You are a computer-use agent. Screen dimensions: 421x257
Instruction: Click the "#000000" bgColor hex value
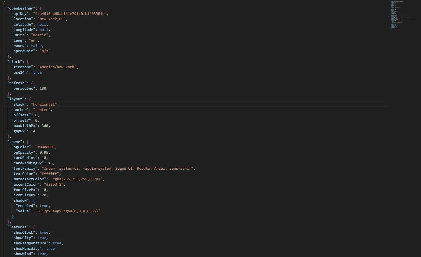click(46, 147)
